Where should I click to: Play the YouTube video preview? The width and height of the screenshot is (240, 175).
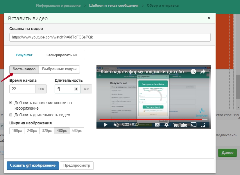coord(105,125)
